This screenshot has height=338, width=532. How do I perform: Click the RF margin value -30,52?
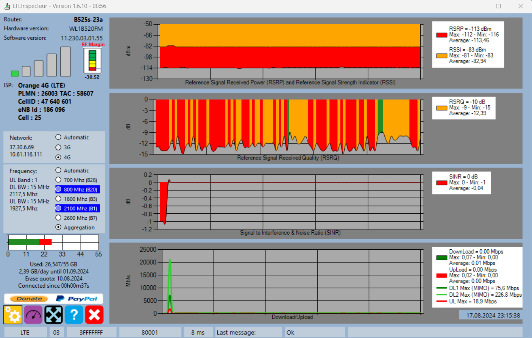click(x=92, y=77)
